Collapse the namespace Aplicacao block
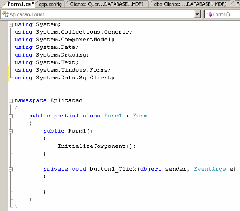 [x=10, y=101]
